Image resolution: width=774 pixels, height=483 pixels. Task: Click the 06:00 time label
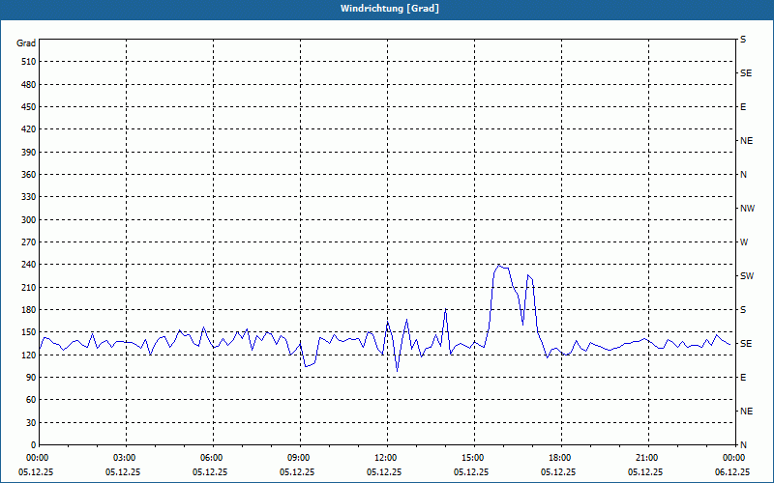click(x=213, y=457)
